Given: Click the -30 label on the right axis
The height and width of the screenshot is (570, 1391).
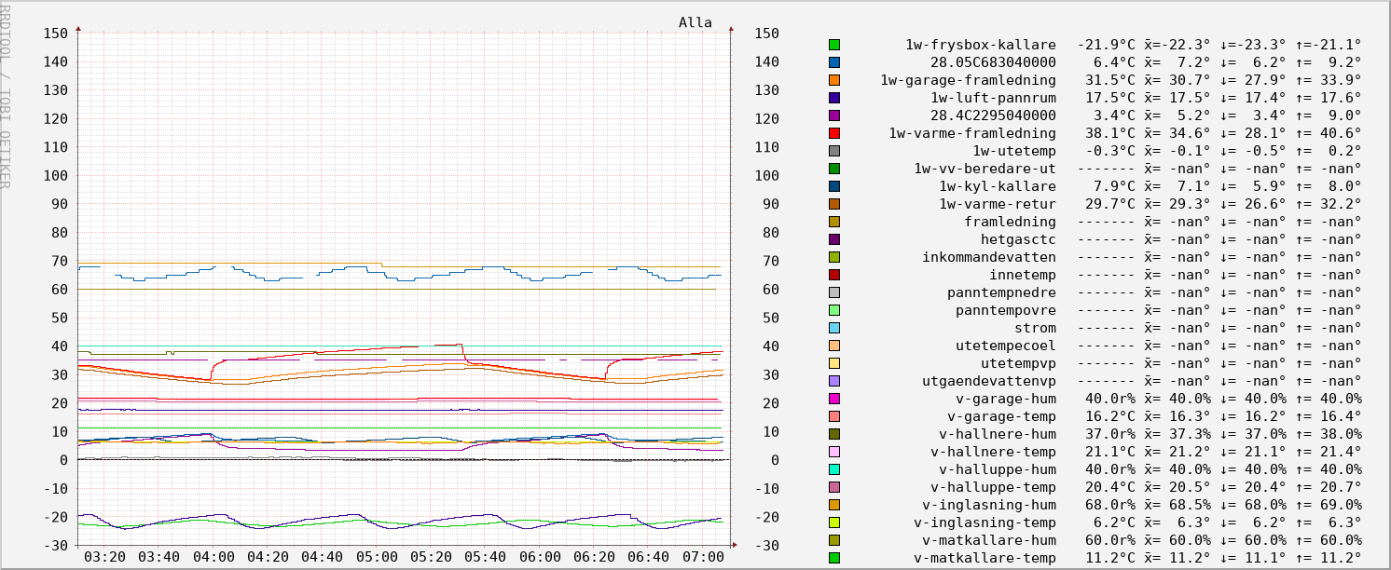Looking at the screenshot, I should coord(766,545).
